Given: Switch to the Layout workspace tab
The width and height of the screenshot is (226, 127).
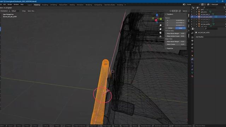Looking at the screenshot, I should coord(30,5).
